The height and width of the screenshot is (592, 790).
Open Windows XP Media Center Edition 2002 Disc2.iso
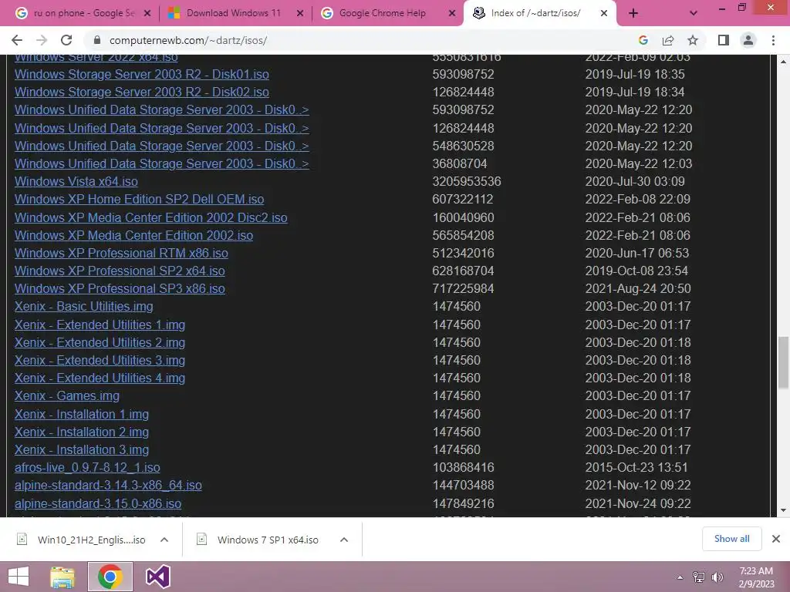coord(150,217)
